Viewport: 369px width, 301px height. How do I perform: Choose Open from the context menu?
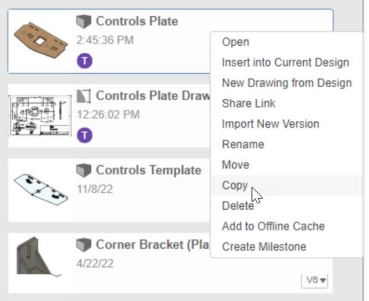pyautogui.click(x=235, y=42)
